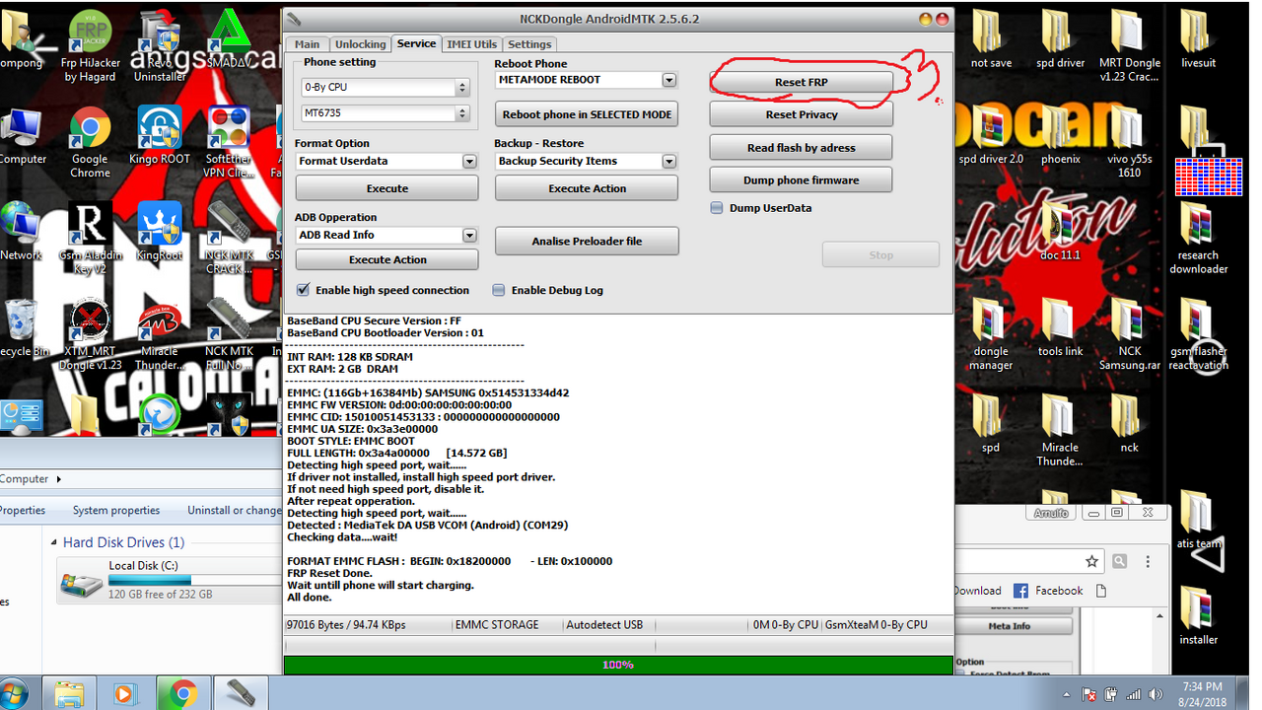Image resolution: width=1262 pixels, height=710 pixels.
Task: Click System properties in Explorer toolbar
Action: click(116, 510)
